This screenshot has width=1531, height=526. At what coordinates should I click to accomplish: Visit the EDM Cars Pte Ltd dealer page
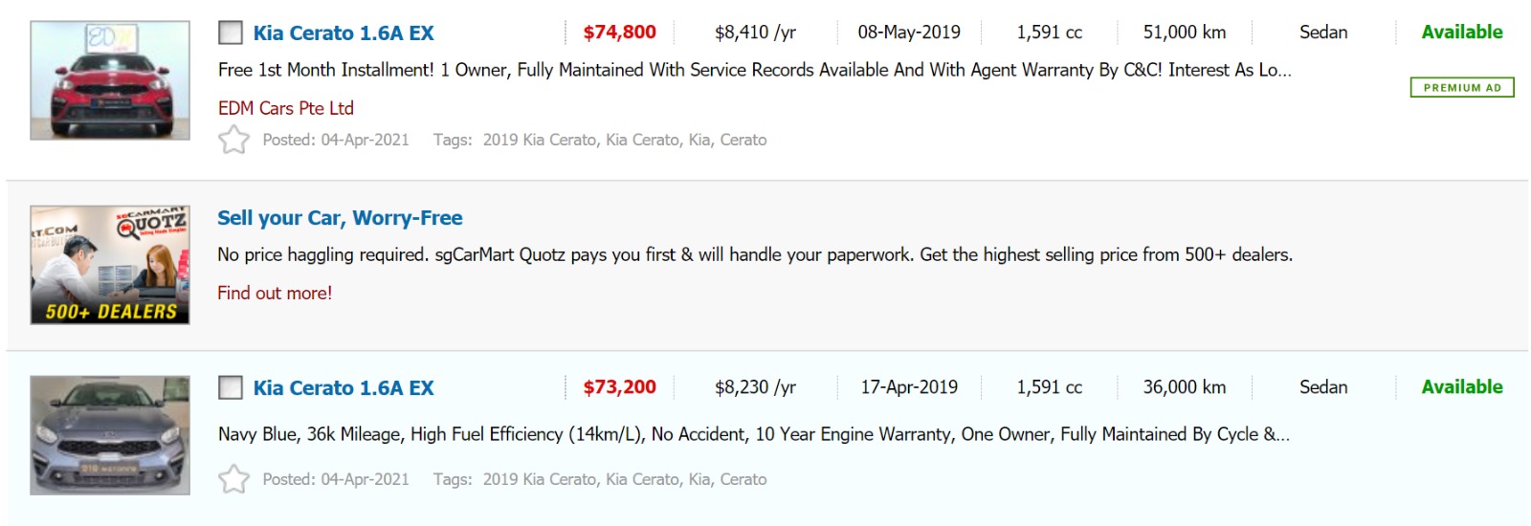click(285, 108)
